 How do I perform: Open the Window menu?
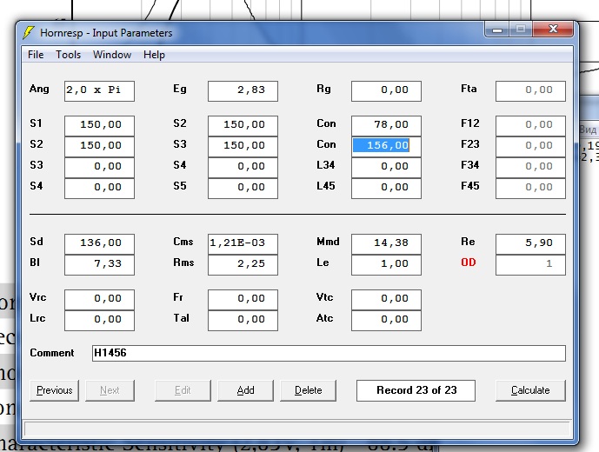(x=112, y=55)
